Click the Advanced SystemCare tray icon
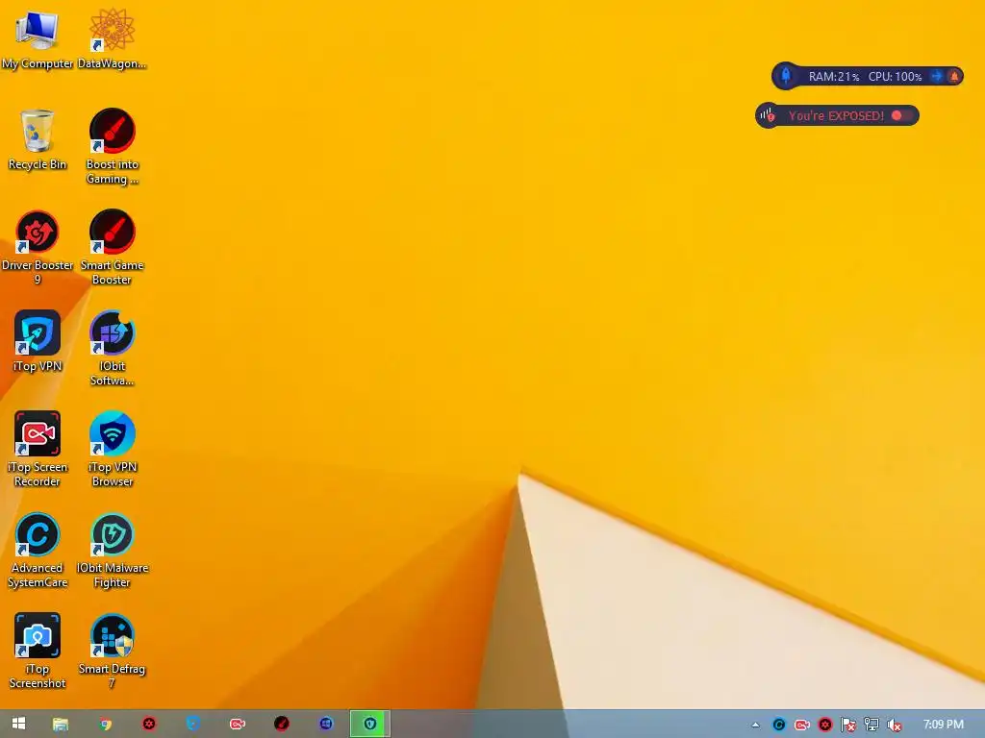The height and width of the screenshot is (738, 985). pyautogui.click(x=779, y=725)
